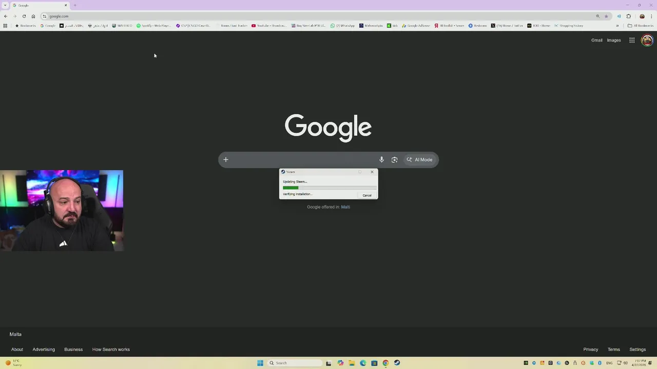
Task: Open the WhatsApp bookmark
Action: coord(342,26)
